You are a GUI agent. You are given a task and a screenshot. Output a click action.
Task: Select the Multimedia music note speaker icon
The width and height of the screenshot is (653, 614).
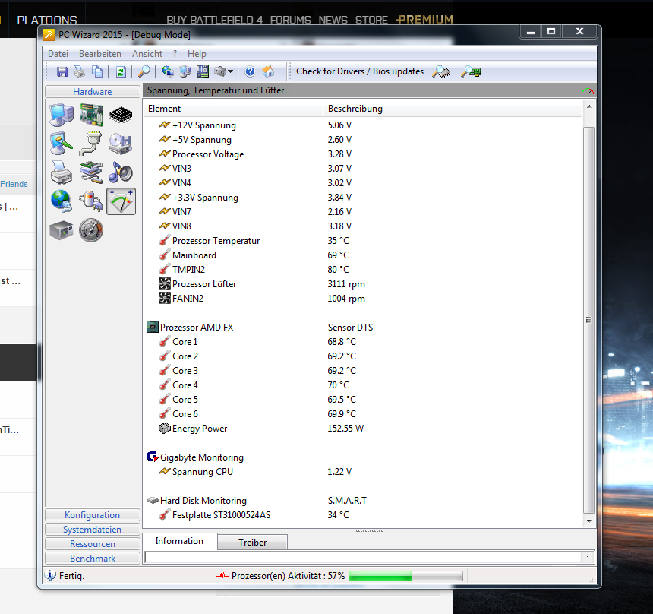tap(121, 172)
